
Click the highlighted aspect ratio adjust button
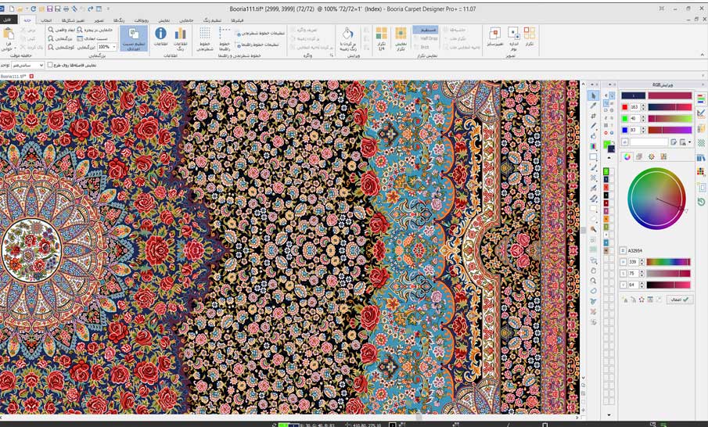coord(134,38)
